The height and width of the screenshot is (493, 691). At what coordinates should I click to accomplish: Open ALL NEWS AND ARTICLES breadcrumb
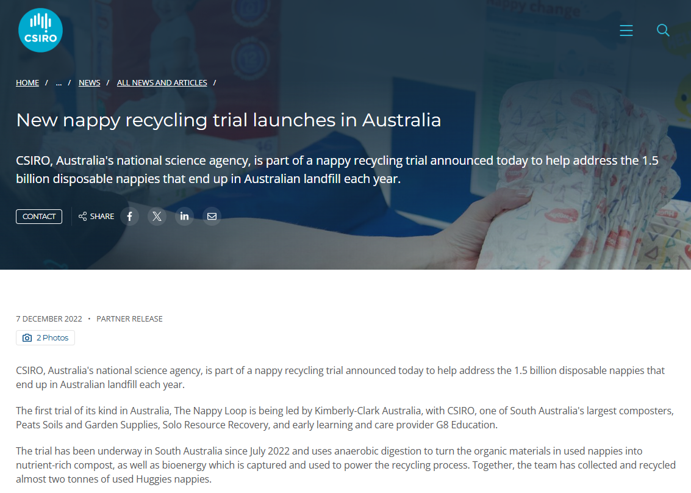(162, 83)
